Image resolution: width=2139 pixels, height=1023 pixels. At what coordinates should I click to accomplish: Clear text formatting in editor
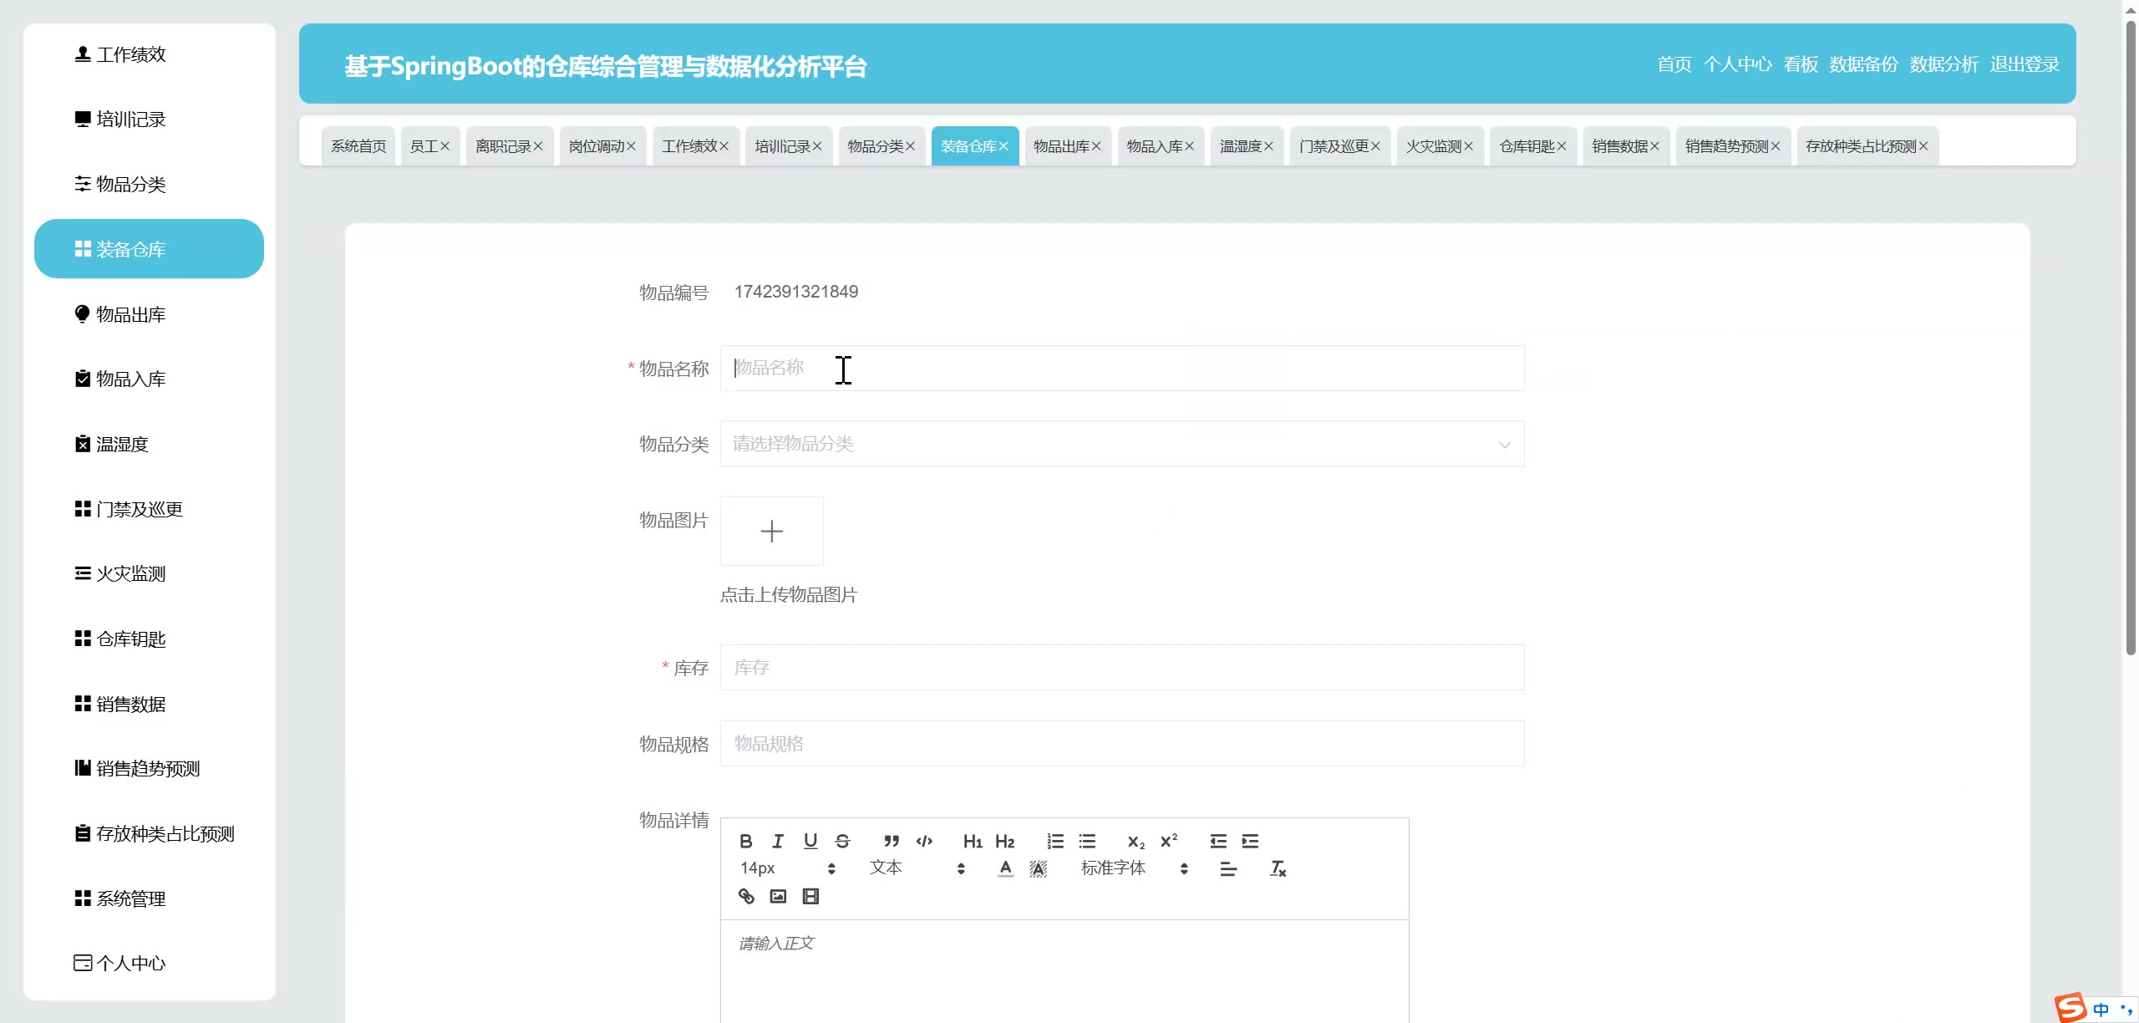[1278, 868]
